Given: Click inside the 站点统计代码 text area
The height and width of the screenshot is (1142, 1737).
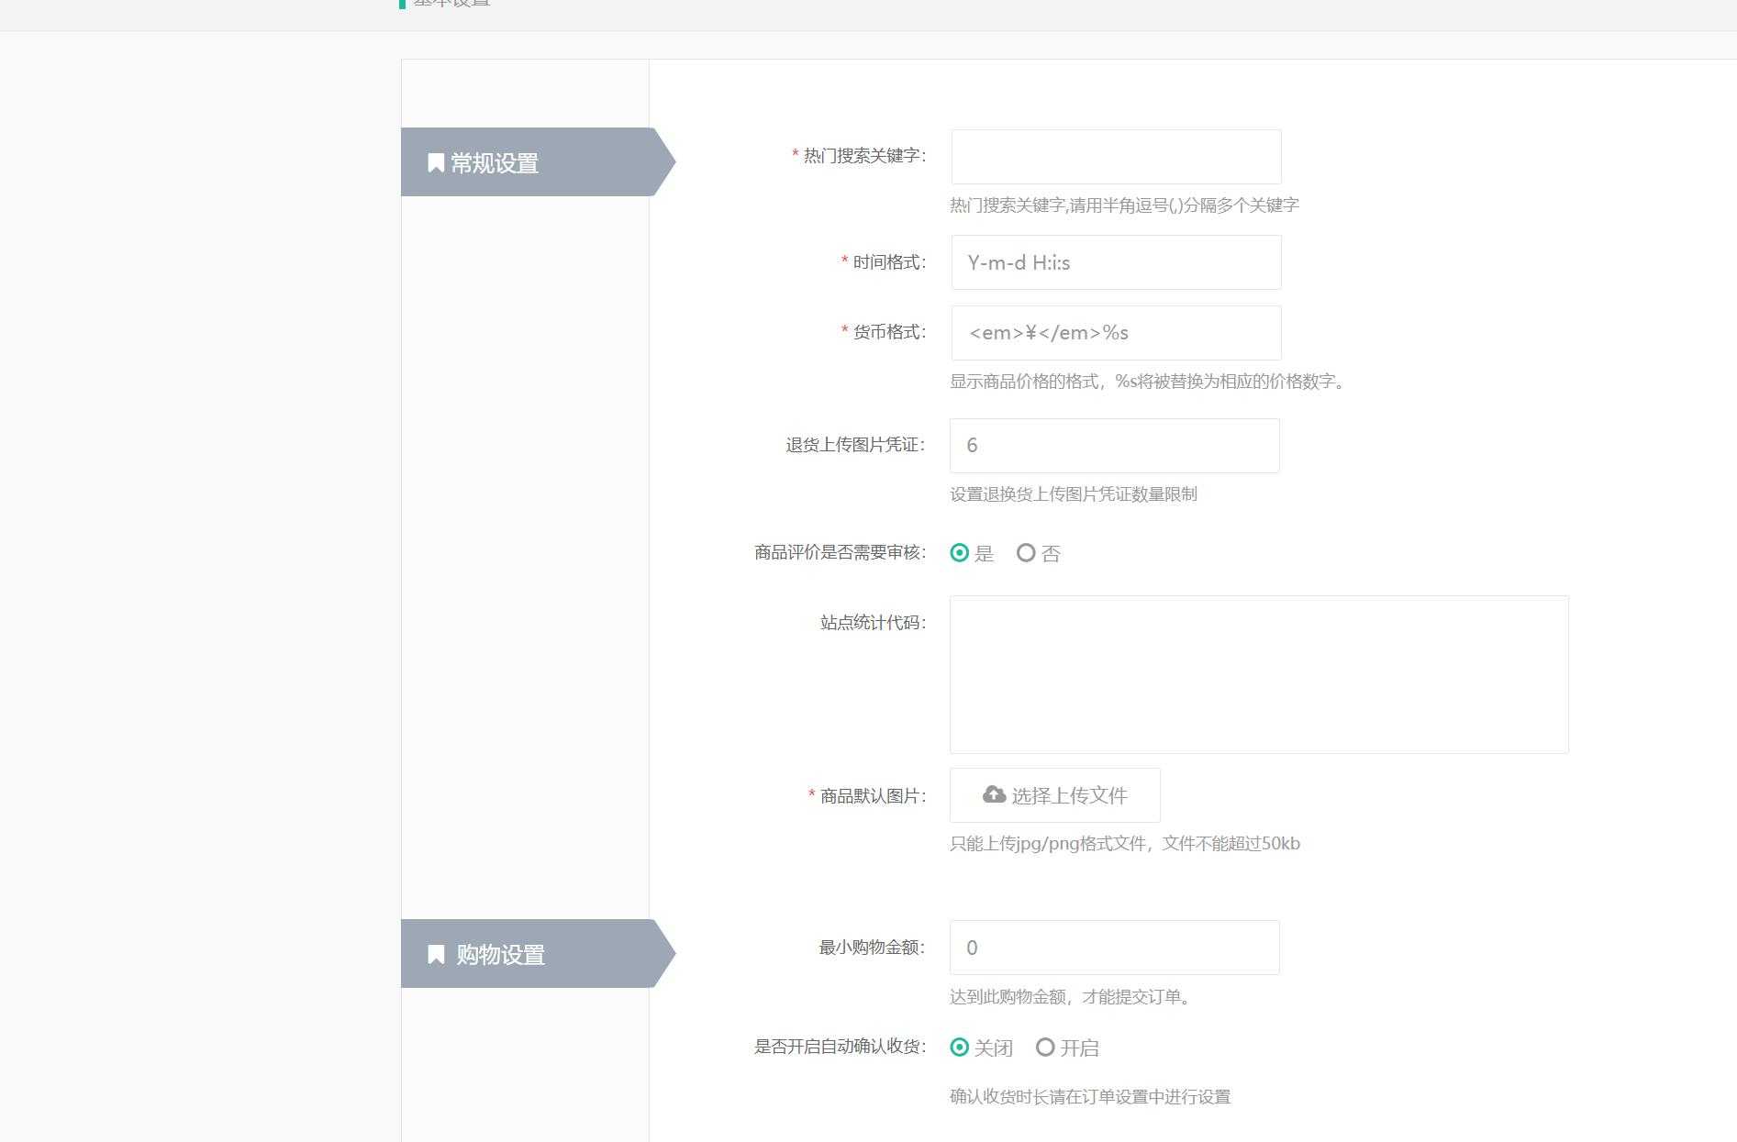Looking at the screenshot, I should pyautogui.click(x=1257, y=674).
